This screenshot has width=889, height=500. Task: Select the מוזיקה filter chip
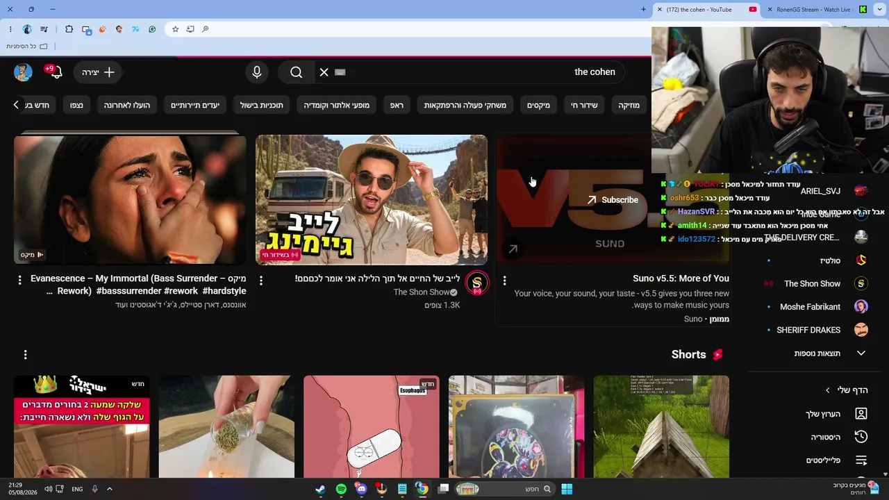point(629,106)
